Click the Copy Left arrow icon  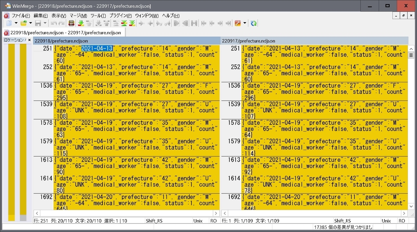tap(150, 23)
